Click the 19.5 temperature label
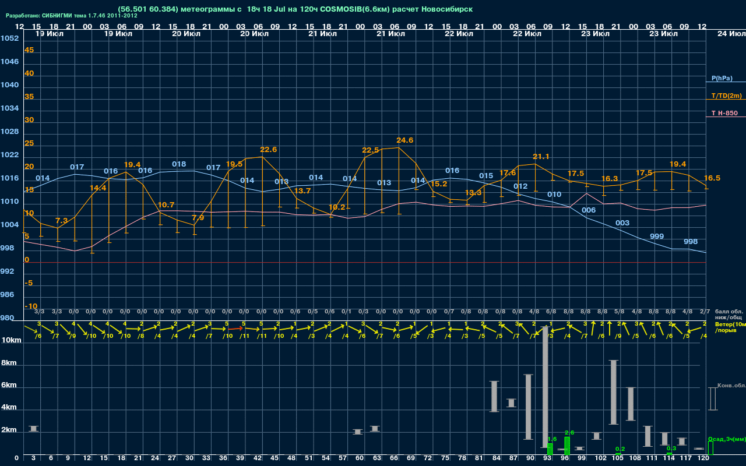 234,164
